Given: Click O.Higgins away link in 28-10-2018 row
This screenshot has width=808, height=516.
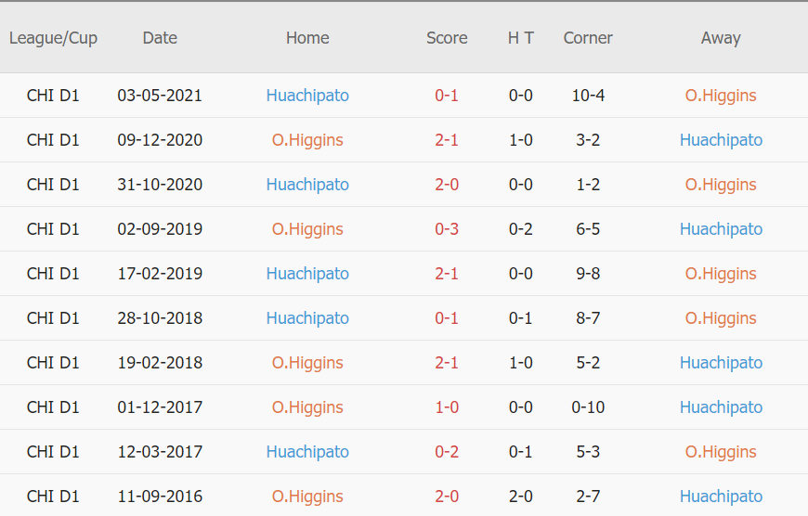Looking at the screenshot, I should pos(721,318).
